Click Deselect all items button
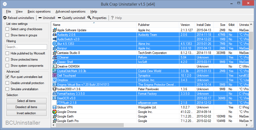256x130 pixels. pos(26,107)
